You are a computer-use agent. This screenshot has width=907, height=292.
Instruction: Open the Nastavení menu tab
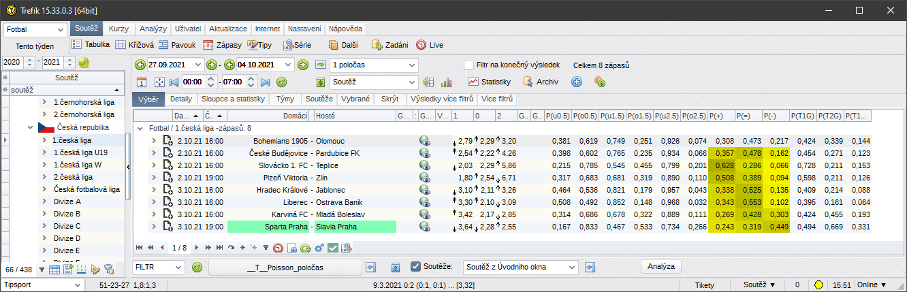coord(304,29)
